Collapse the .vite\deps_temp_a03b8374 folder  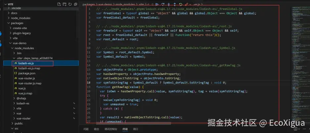14,58
